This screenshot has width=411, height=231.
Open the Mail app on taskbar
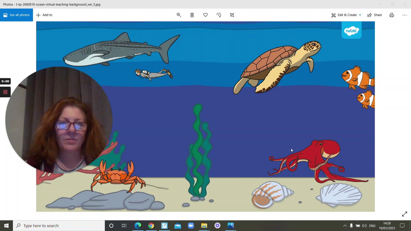(178, 226)
